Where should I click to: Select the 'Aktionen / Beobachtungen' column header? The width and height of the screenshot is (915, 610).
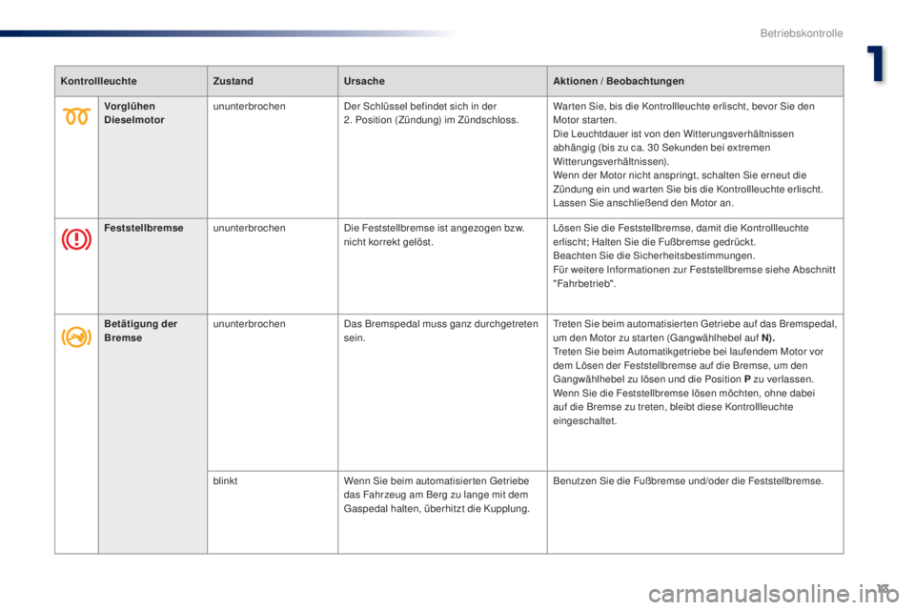click(619, 81)
